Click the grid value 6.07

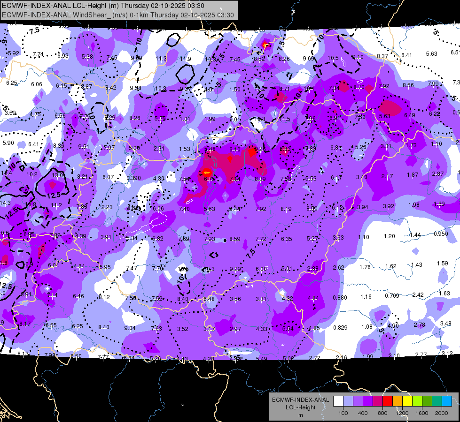click(x=108, y=177)
